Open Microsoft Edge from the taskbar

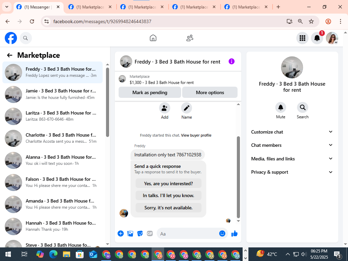click(x=53, y=254)
